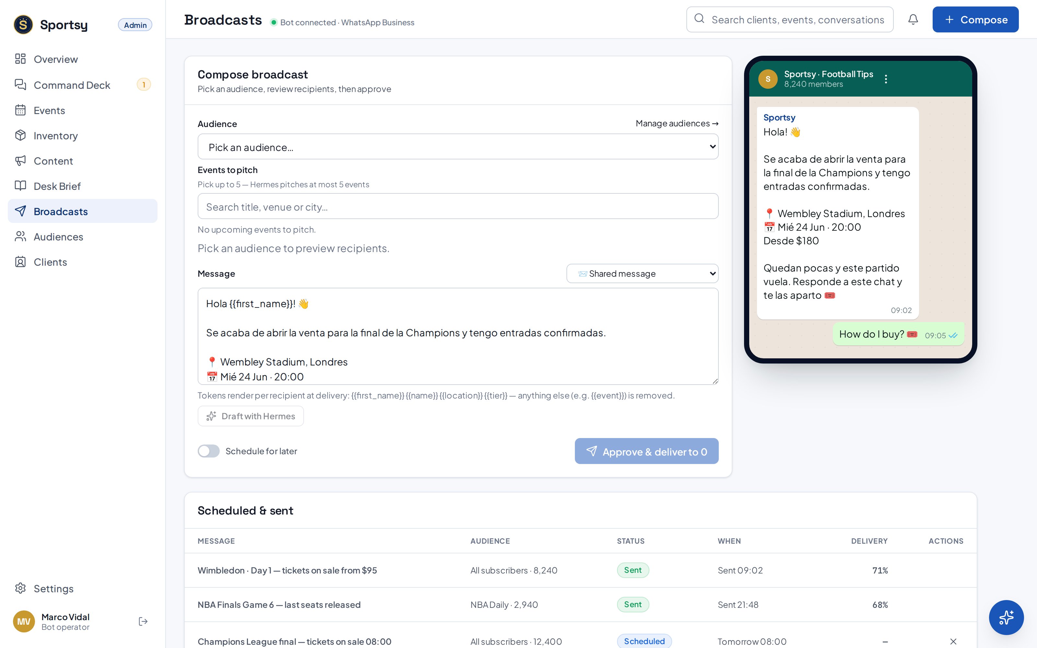Click the MV user avatar

[x=24, y=621]
